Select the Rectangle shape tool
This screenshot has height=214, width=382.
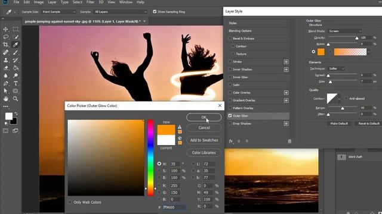[x=16, y=91]
